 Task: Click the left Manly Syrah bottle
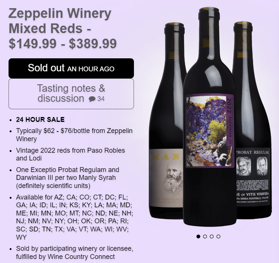pyautogui.click(x=166, y=111)
